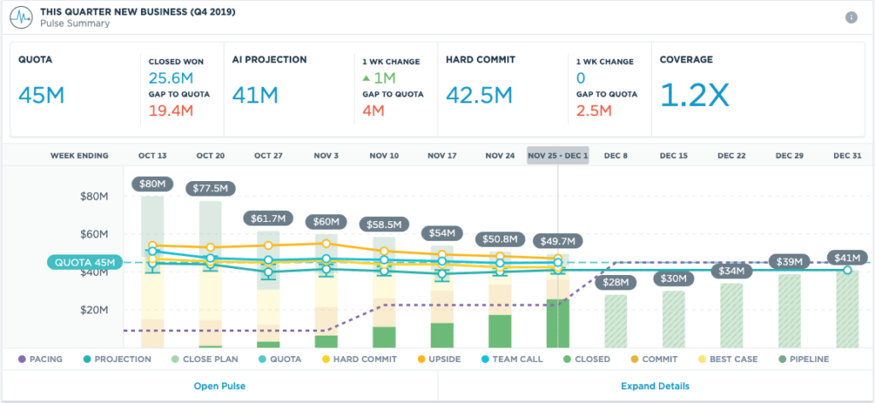Click the $30M close plan label
This screenshot has width=875, height=403.
pos(674,278)
